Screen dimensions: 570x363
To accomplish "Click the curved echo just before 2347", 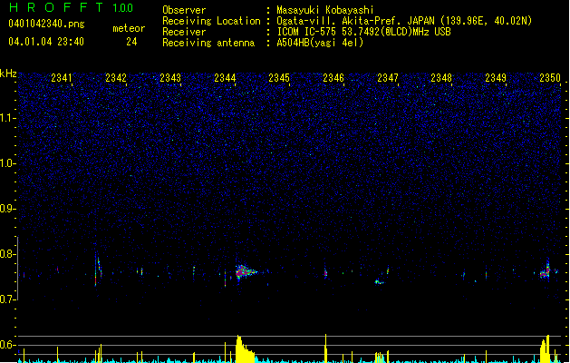I will [379, 281].
